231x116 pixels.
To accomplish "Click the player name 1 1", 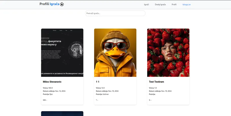I will [x=98, y=82].
